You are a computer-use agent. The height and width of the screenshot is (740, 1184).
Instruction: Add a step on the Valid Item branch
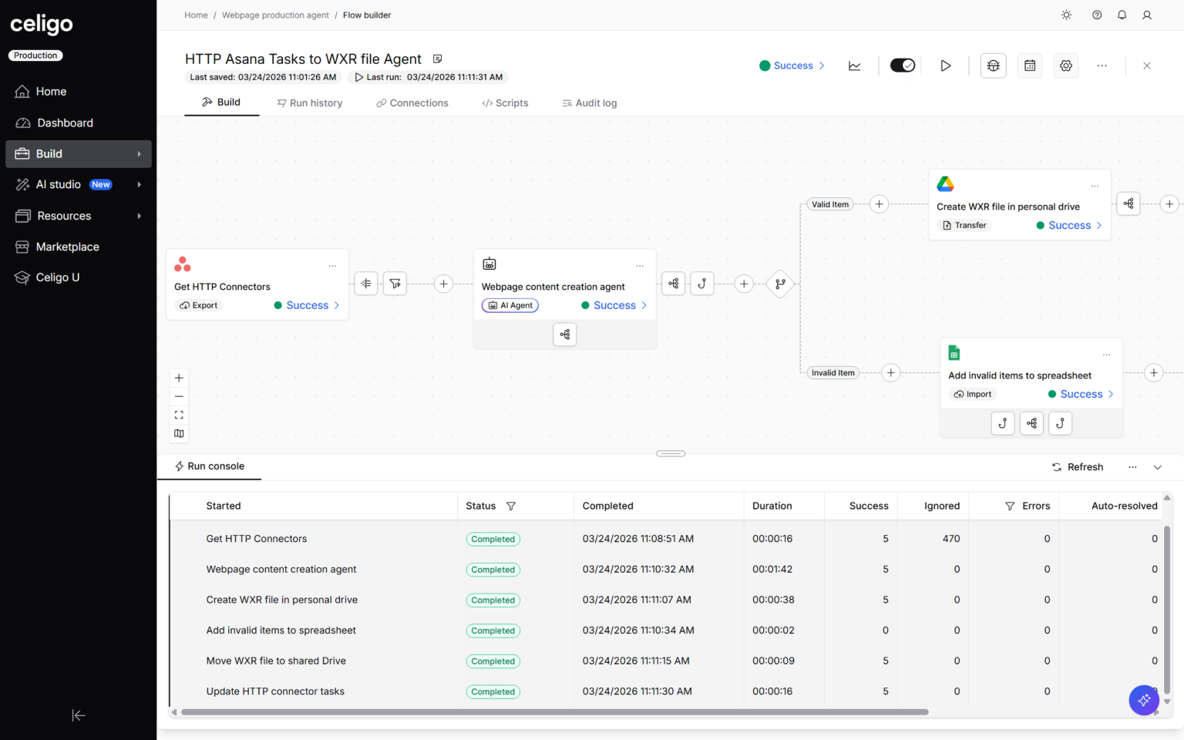point(879,204)
